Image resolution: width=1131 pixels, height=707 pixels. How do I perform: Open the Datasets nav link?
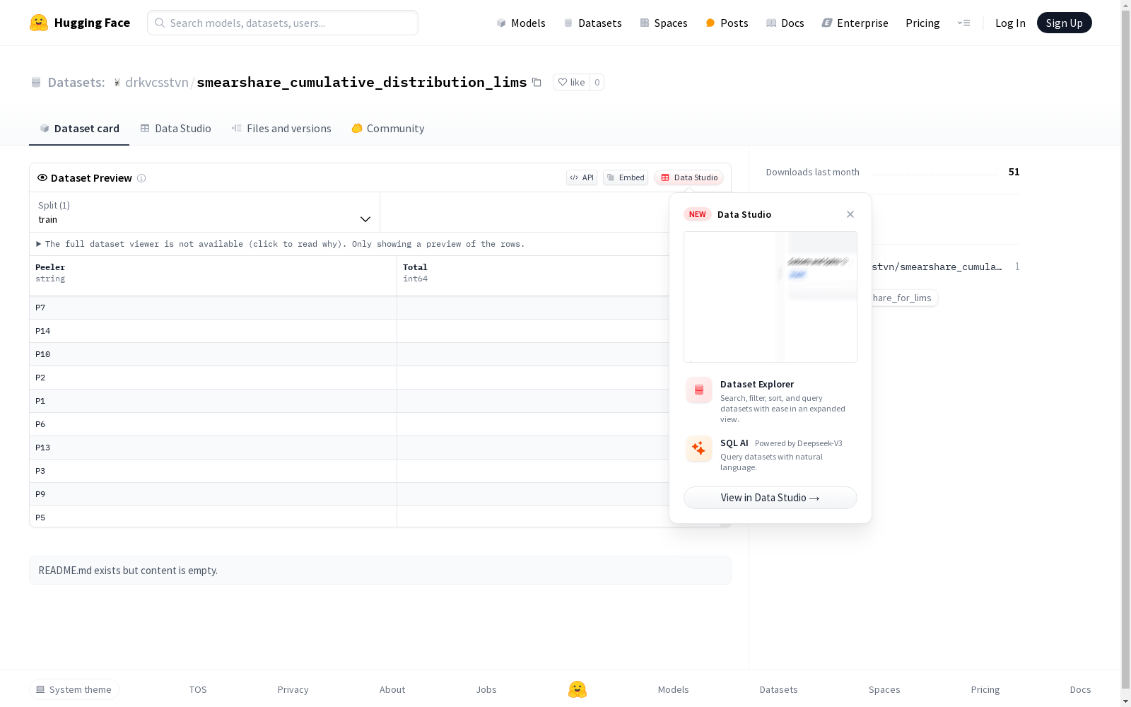tap(592, 23)
